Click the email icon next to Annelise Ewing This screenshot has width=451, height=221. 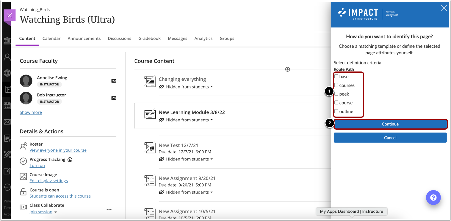[x=114, y=81]
